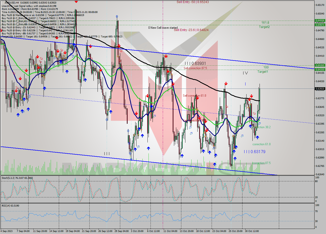Image resolution: width=326 pixels, height=234 pixels.
Task: Click the RSI 70 level axis value
Action: (317, 211)
